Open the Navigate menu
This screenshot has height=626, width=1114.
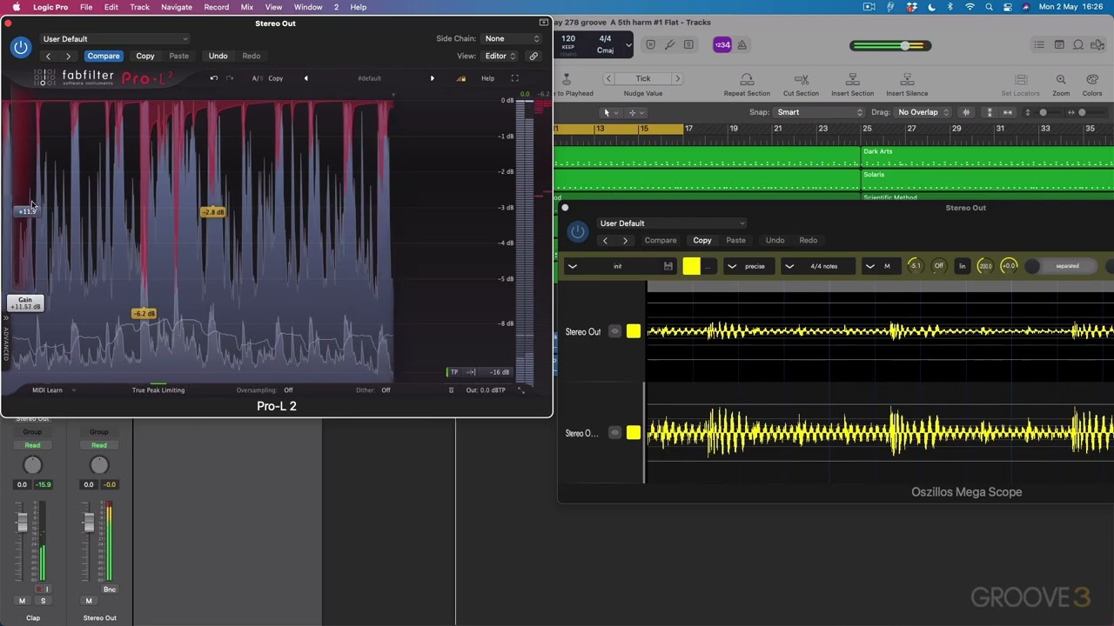177,7
